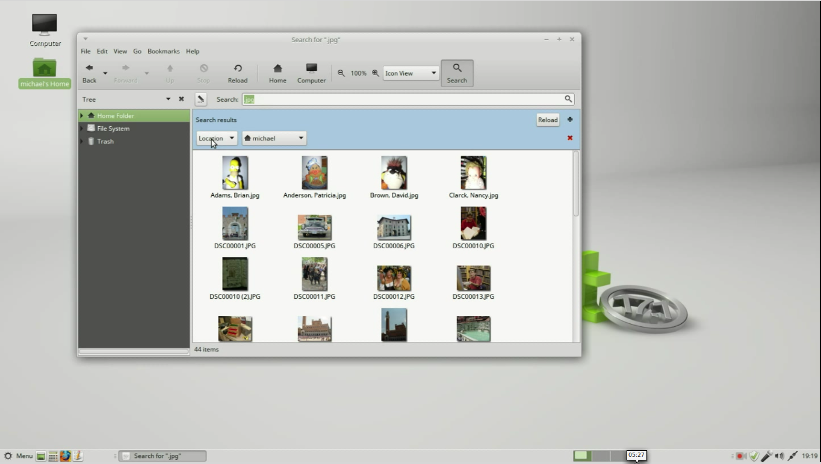
Task: Select the Adams, Brian.jpg thumbnail
Action: [235, 173]
